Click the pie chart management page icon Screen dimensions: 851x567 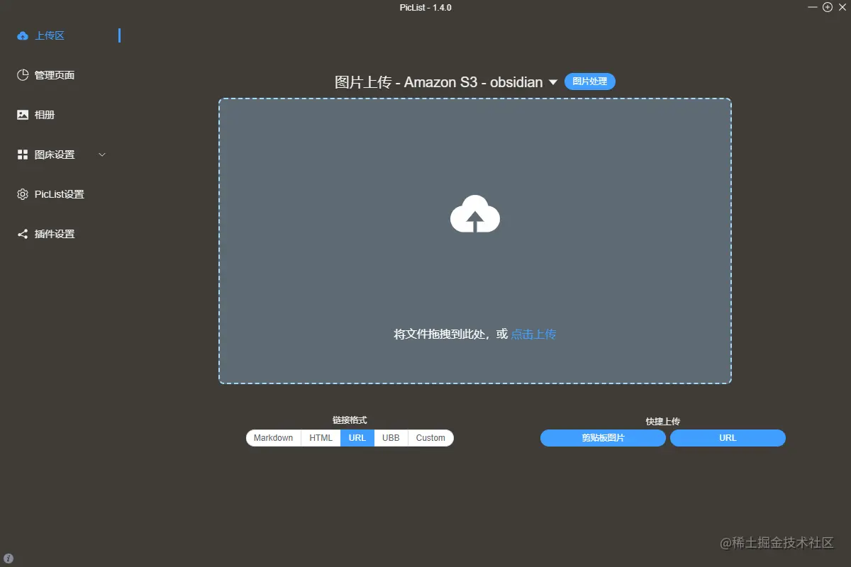point(23,75)
